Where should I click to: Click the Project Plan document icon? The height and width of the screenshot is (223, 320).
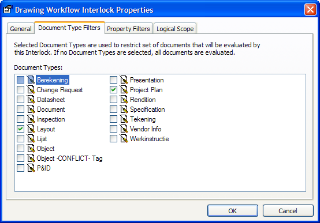124,90
